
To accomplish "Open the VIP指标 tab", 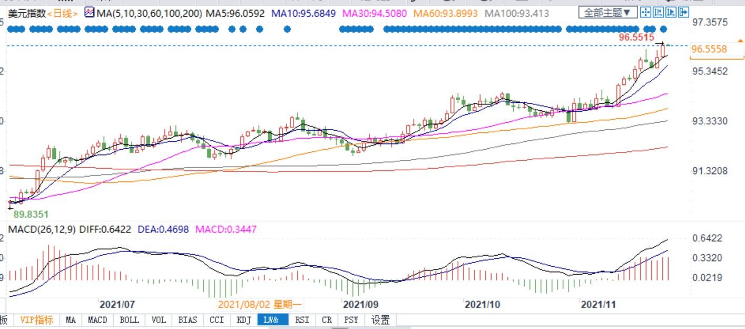I will pyautogui.click(x=36, y=320).
